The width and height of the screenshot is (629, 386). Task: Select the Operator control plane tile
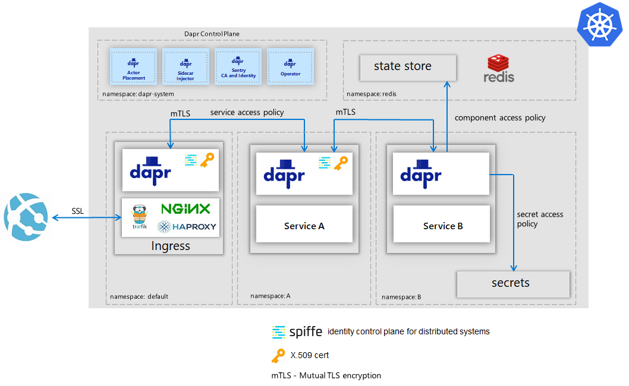(290, 67)
